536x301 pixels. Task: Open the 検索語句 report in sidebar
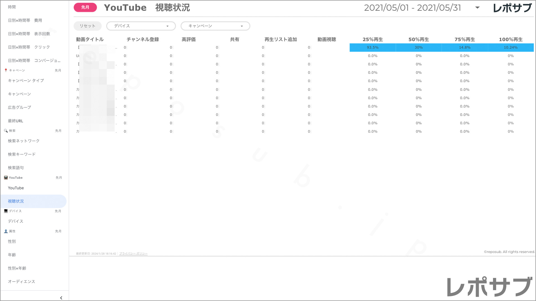[16, 168]
